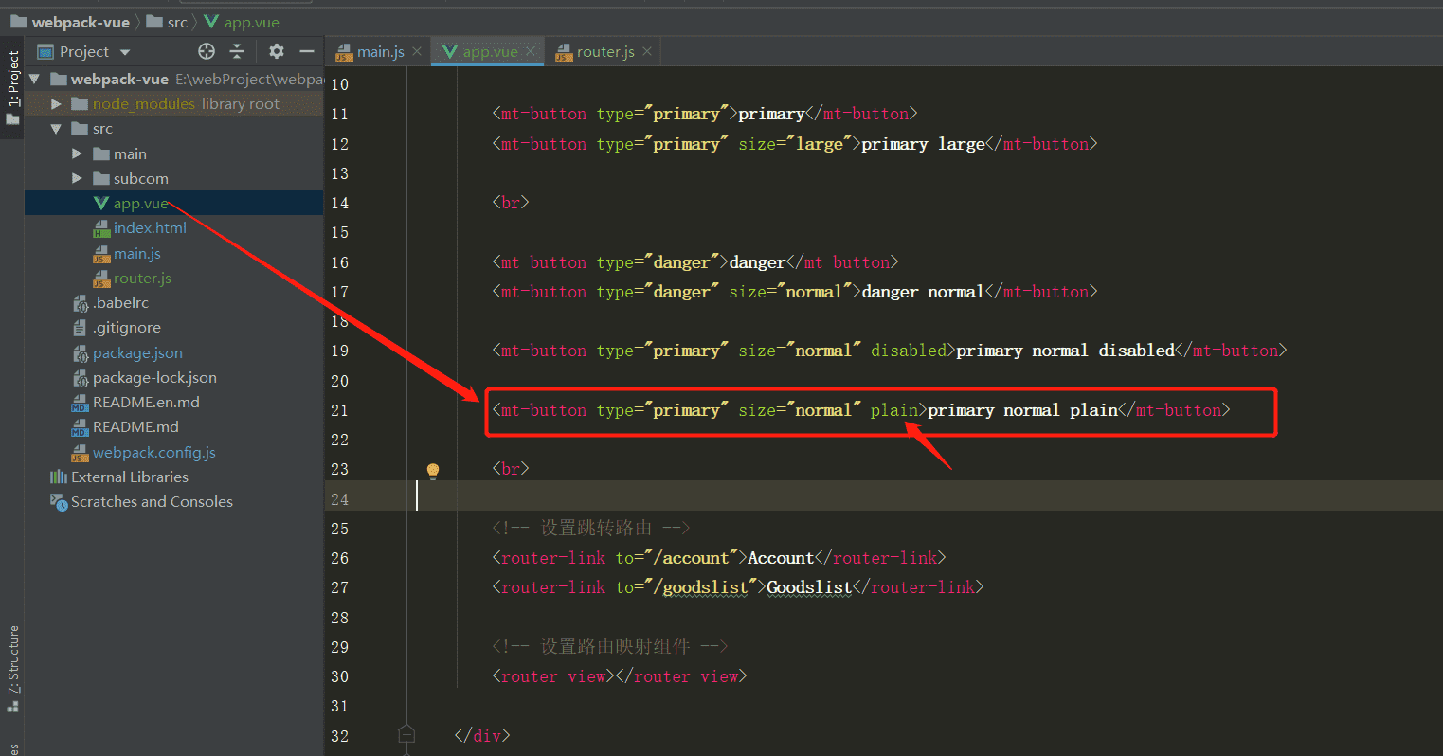Open the Project view dropdown
This screenshot has width=1443, height=756.
pos(125,52)
